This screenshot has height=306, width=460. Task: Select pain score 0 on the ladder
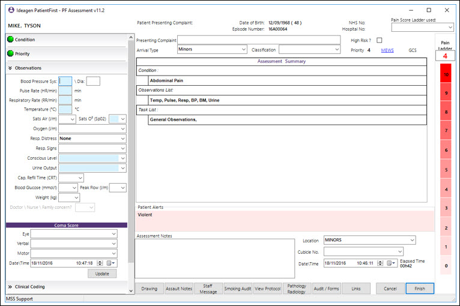[446, 265]
